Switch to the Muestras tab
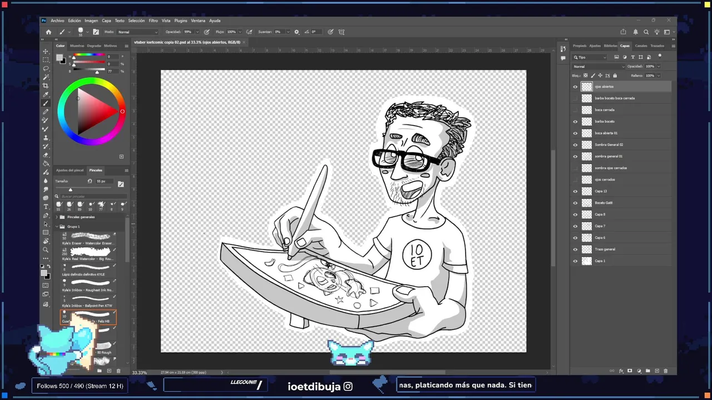Image resolution: width=712 pixels, height=400 pixels. tap(77, 46)
